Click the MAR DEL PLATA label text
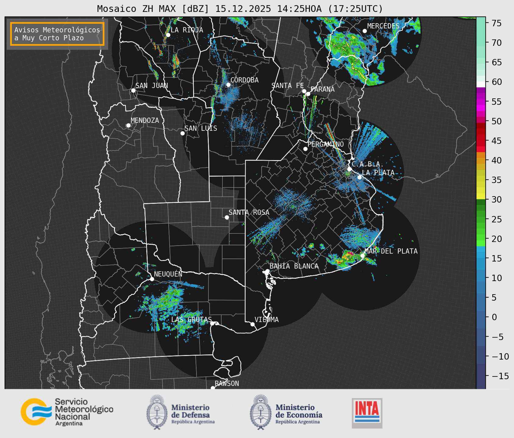 (x=391, y=251)
